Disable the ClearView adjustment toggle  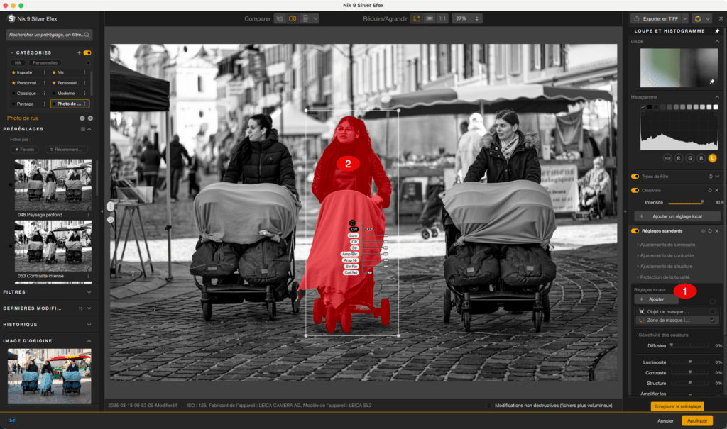(634, 190)
